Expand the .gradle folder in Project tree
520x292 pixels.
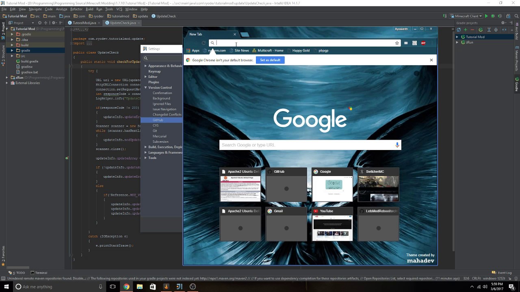12,34
